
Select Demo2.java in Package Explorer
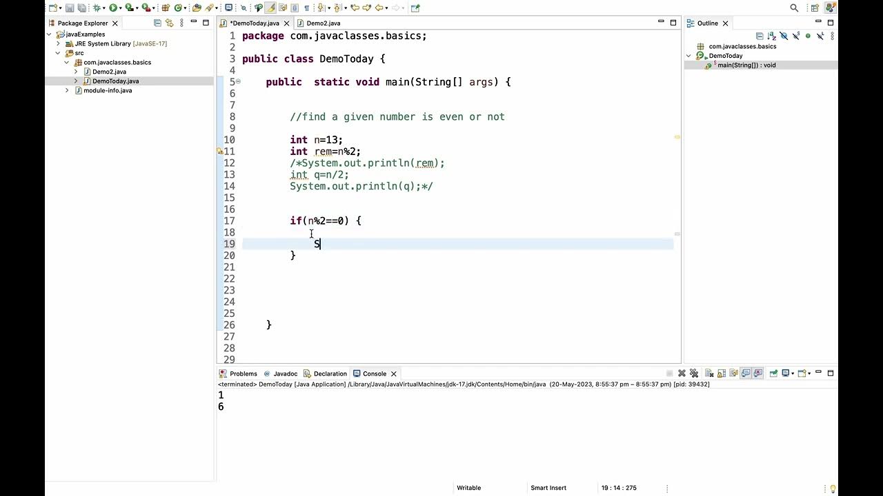pyautogui.click(x=109, y=72)
